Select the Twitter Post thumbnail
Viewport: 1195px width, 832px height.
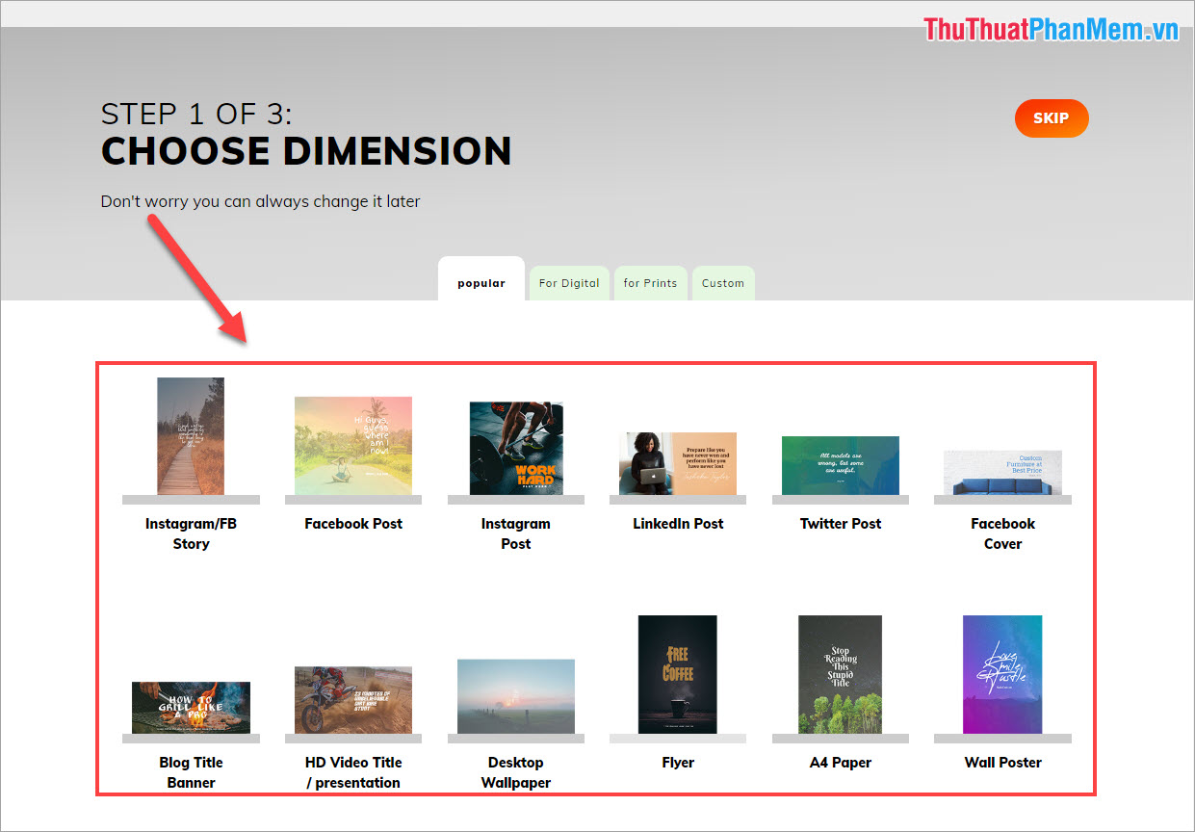(x=841, y=465)
